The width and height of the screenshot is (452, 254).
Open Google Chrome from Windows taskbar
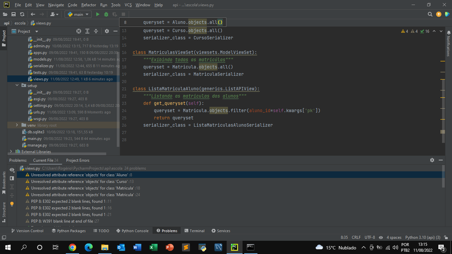pos(72,247)
